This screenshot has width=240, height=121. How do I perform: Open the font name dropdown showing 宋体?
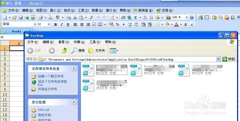tap(35, 24)
